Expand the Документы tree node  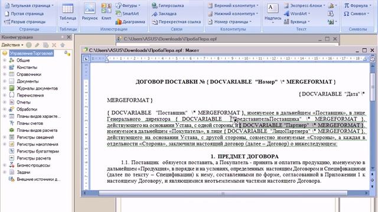pyautogui.click(x=4, y=81)
